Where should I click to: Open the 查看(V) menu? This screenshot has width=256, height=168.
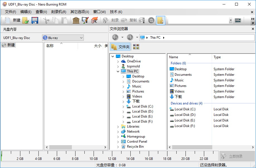[41, 12]
